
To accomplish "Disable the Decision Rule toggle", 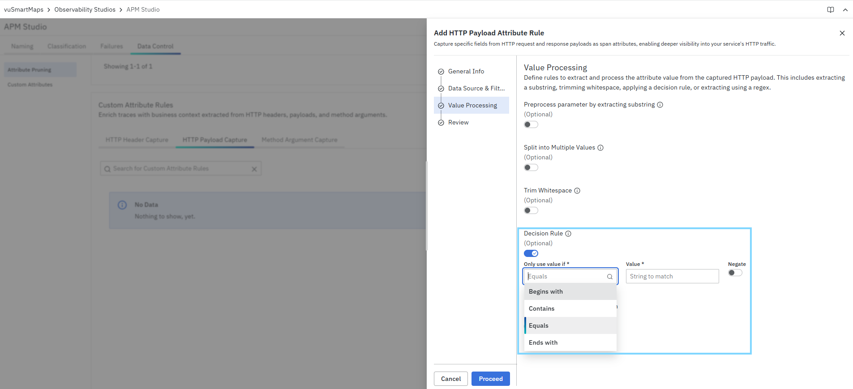I will [x=531, y=253].
